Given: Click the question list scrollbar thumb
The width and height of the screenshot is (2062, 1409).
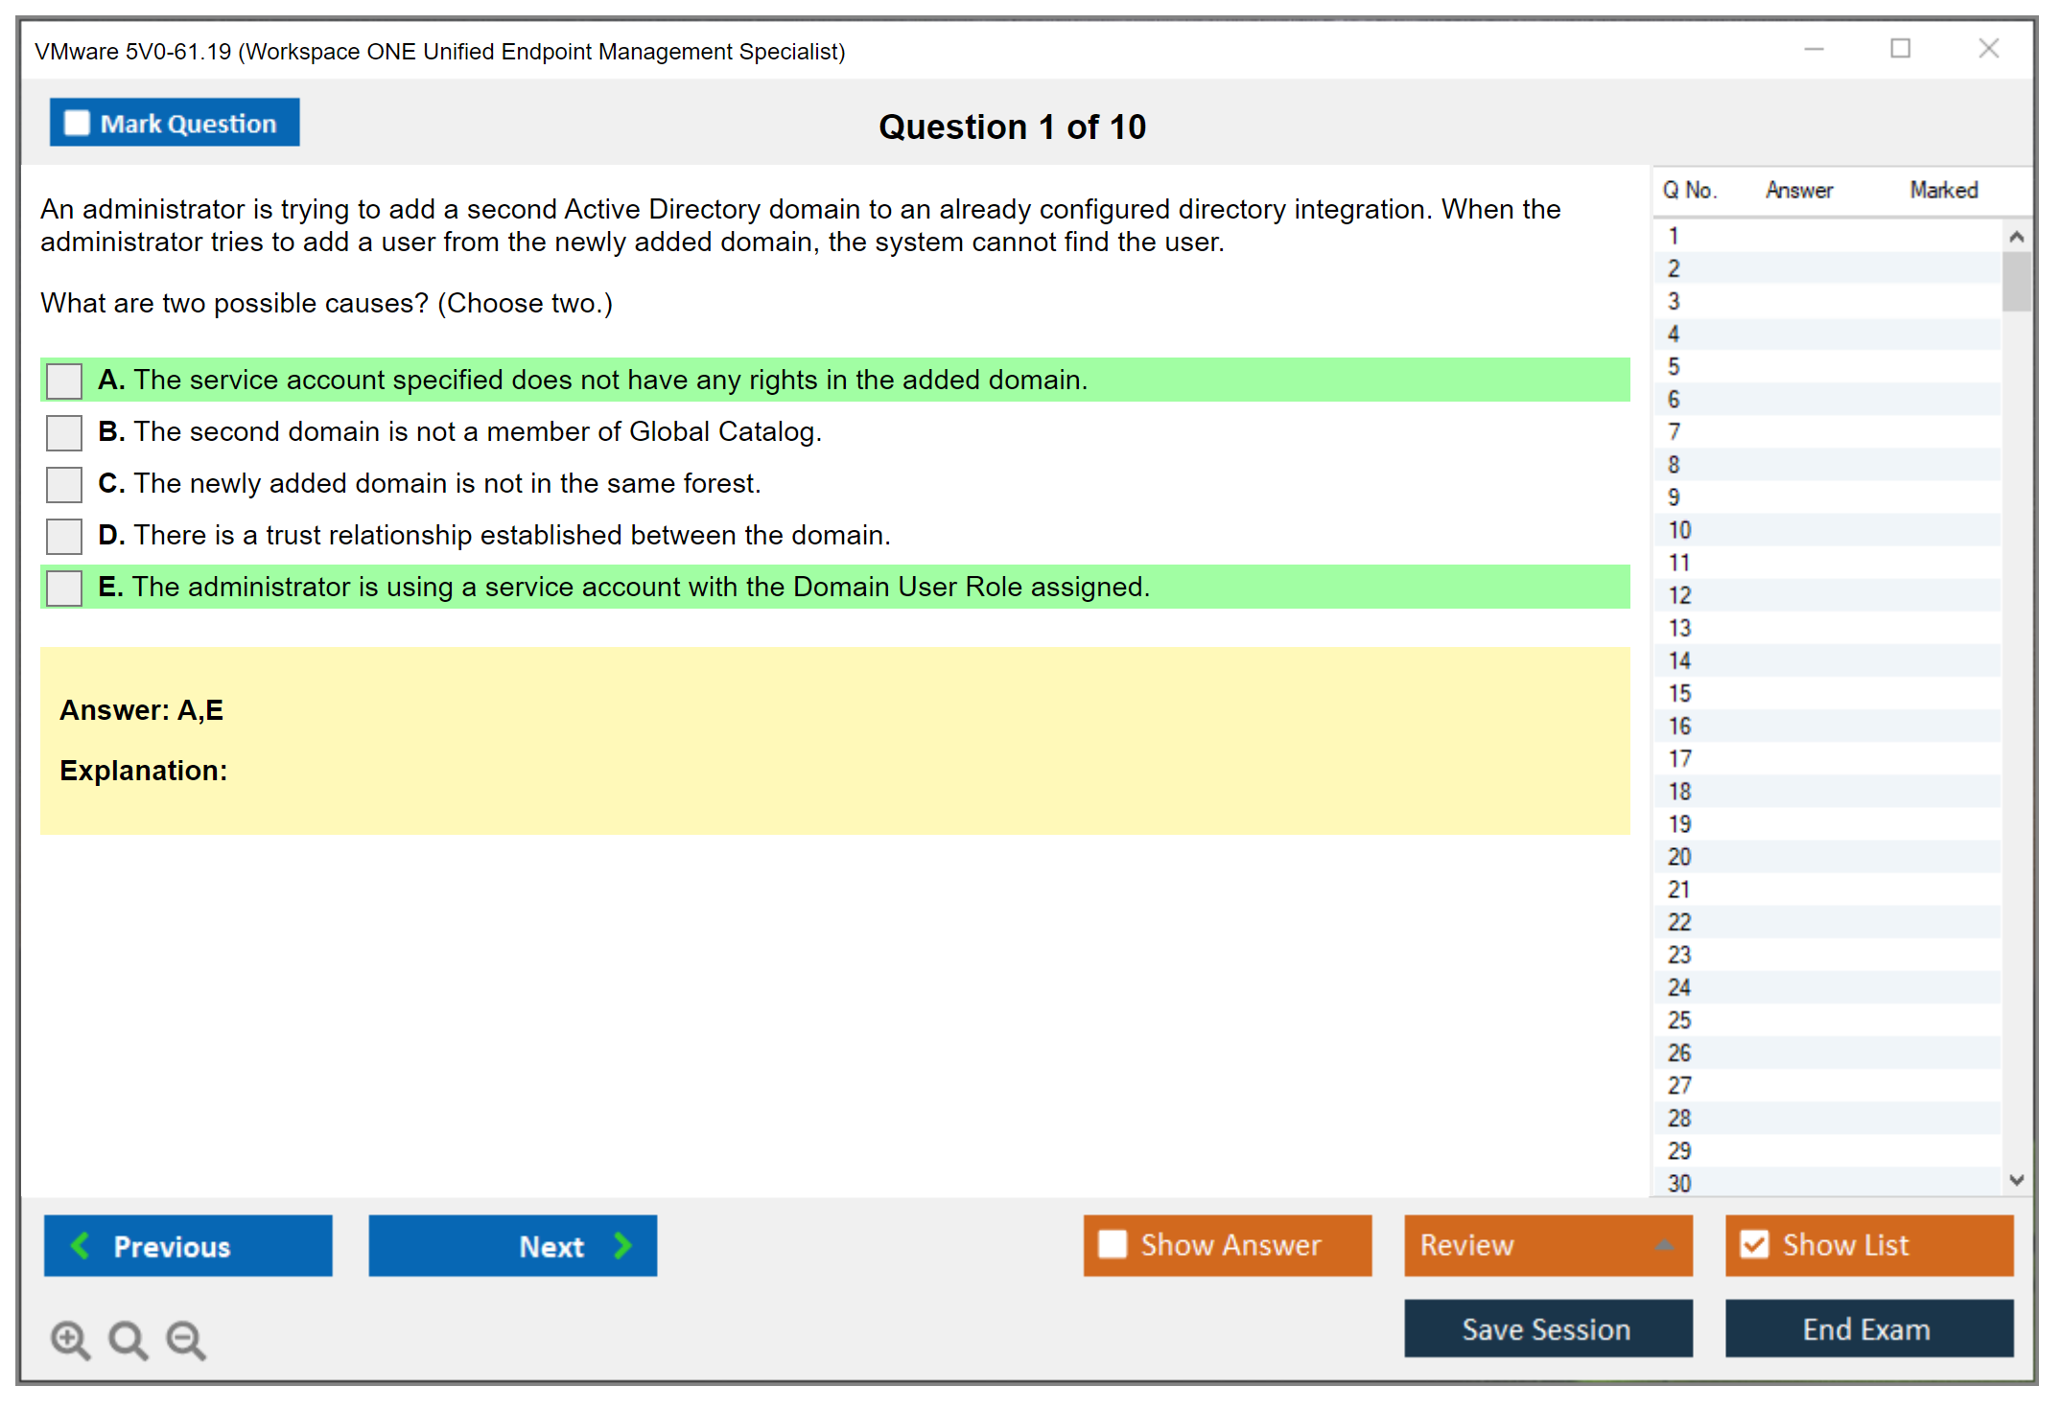Looking at the screenshot, I should (2016, 281).
